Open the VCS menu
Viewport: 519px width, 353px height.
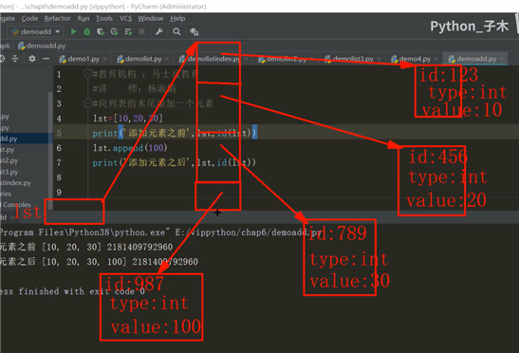point(125,19)
